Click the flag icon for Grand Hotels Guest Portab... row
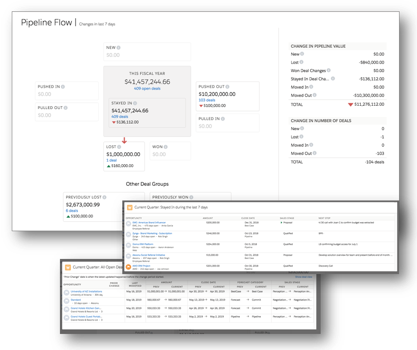The height and width of the screenshot is (350, 417). (x=67, y=317)
